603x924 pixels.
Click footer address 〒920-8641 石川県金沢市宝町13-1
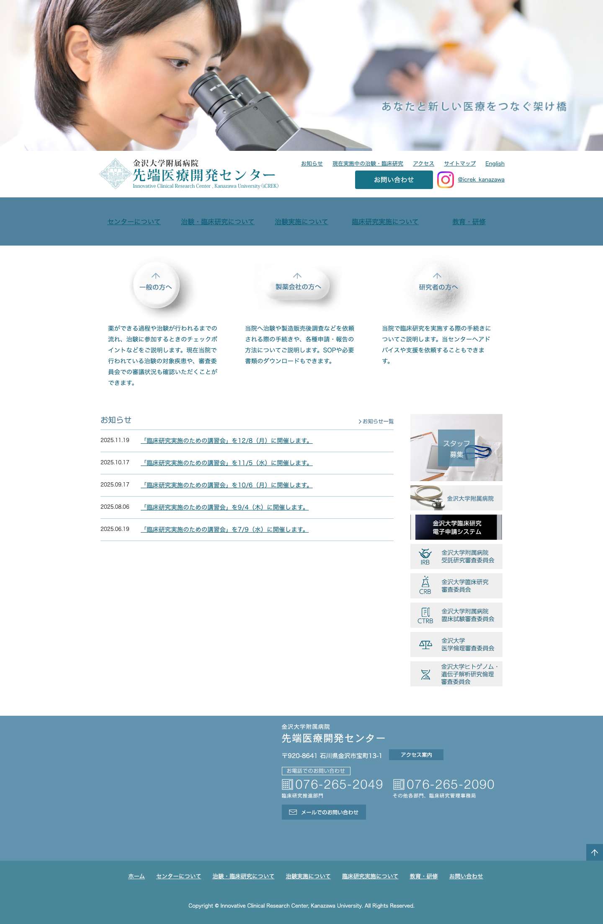click(x=332, y=756)
